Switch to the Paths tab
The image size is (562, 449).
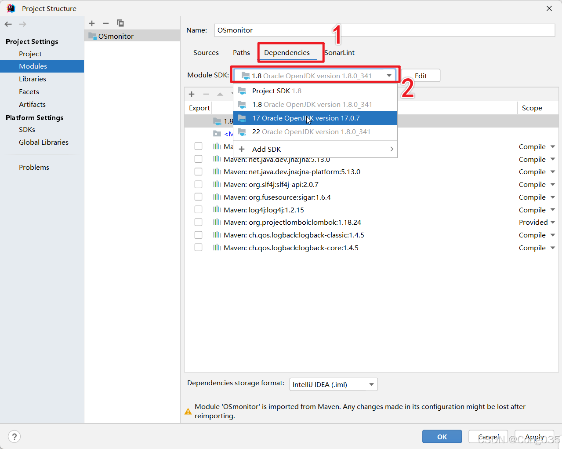point(241,52)
